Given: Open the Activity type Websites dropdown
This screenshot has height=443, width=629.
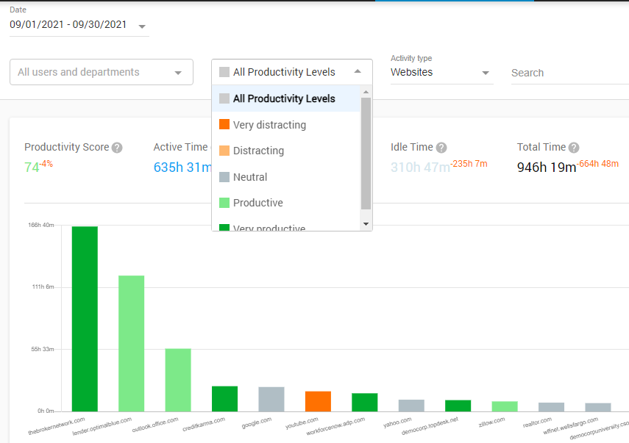Looking at the screenshot, I should click(x=486, y=73).
